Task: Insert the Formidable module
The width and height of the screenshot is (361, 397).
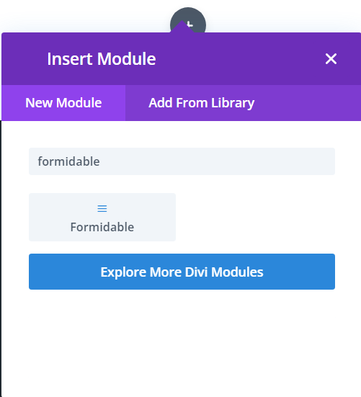Action: 102,218
